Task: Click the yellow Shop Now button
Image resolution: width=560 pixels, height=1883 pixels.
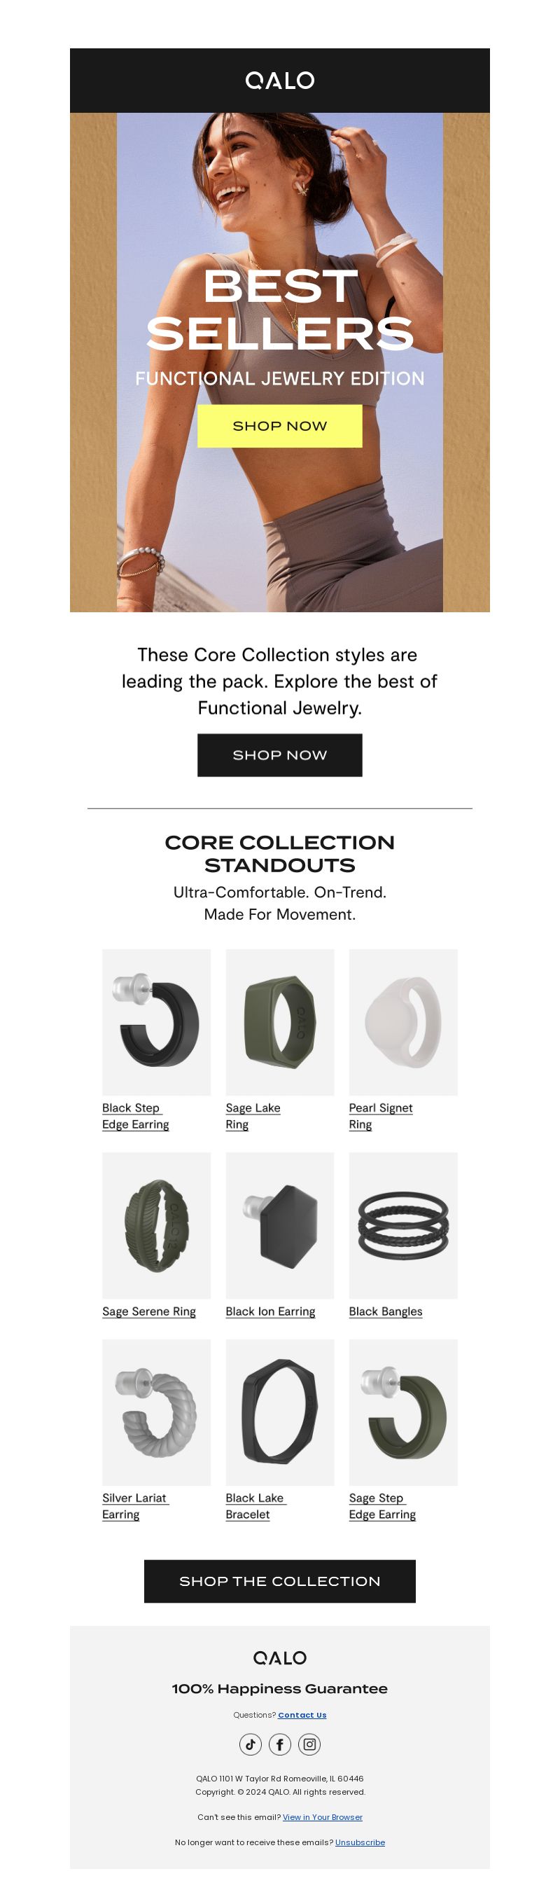Action: coord(279,425)
